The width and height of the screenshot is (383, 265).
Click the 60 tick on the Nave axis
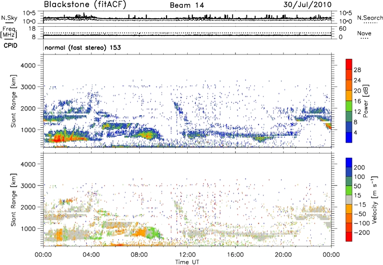point(342,29)
